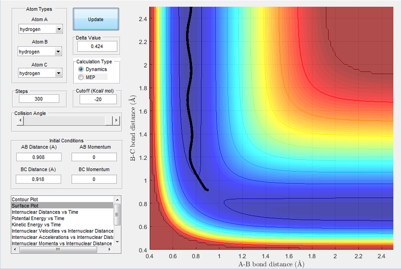Viewport: 401px width, 269px height.
Task: Click the Cutoff value field
Action: coord(98,99)
